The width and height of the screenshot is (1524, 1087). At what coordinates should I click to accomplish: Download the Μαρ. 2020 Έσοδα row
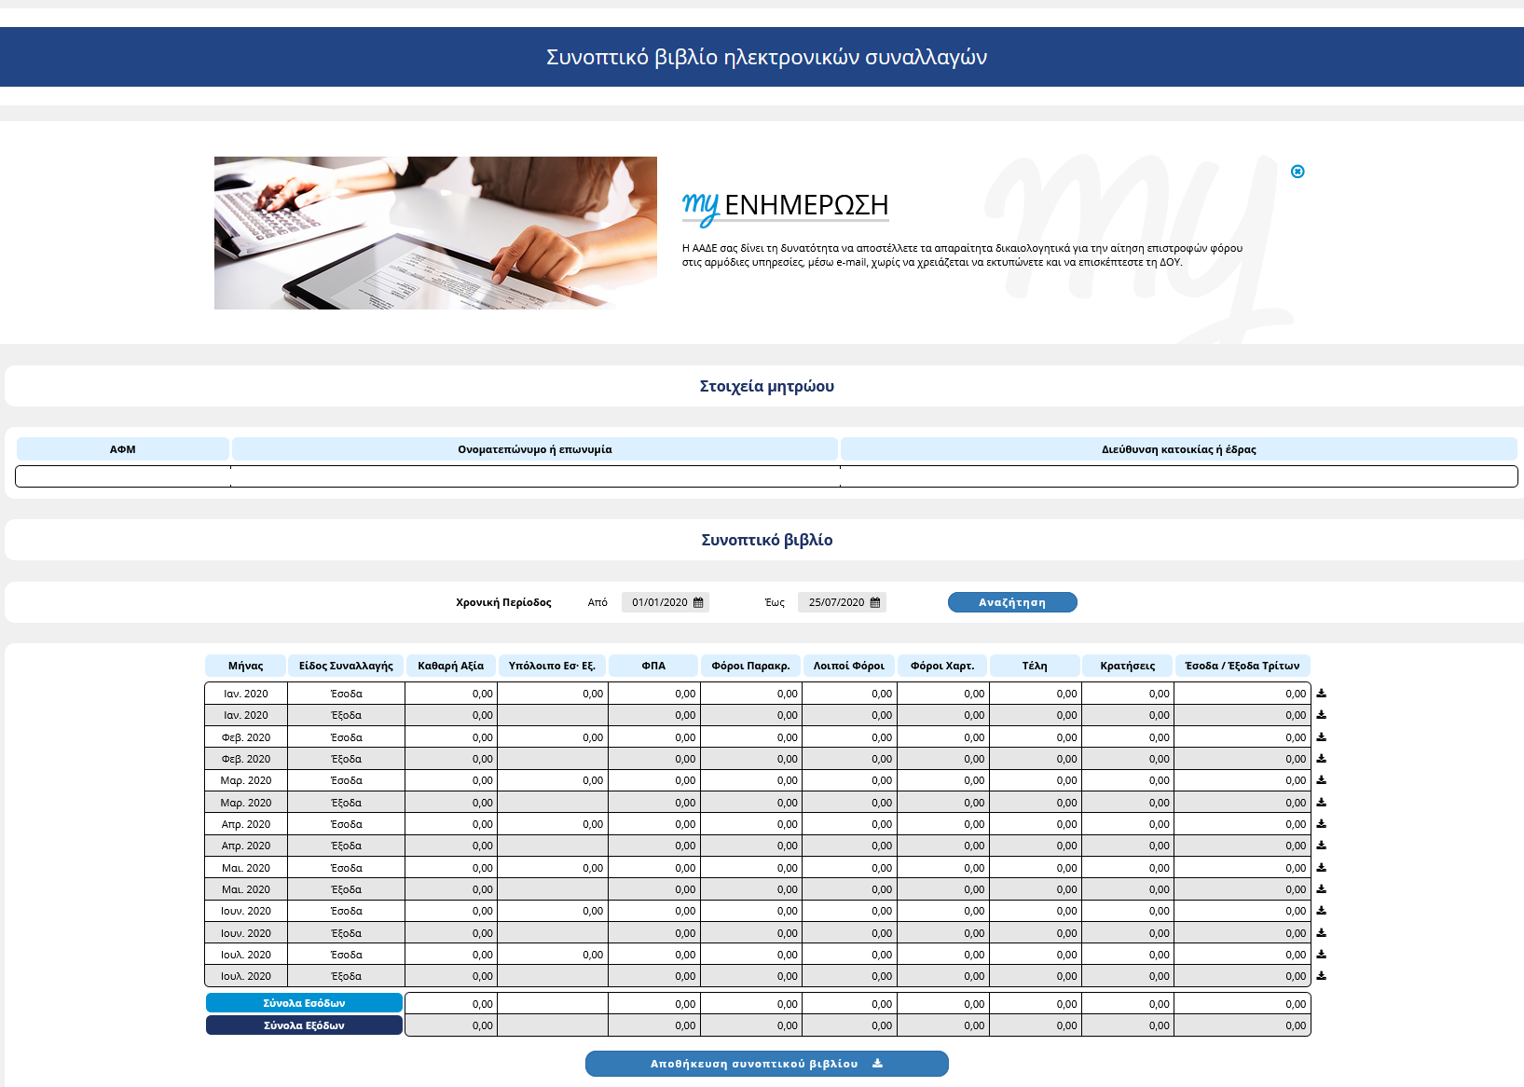(1321, 780)
